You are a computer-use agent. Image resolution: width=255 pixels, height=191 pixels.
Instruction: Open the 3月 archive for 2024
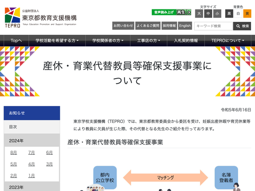coord(49,164)
